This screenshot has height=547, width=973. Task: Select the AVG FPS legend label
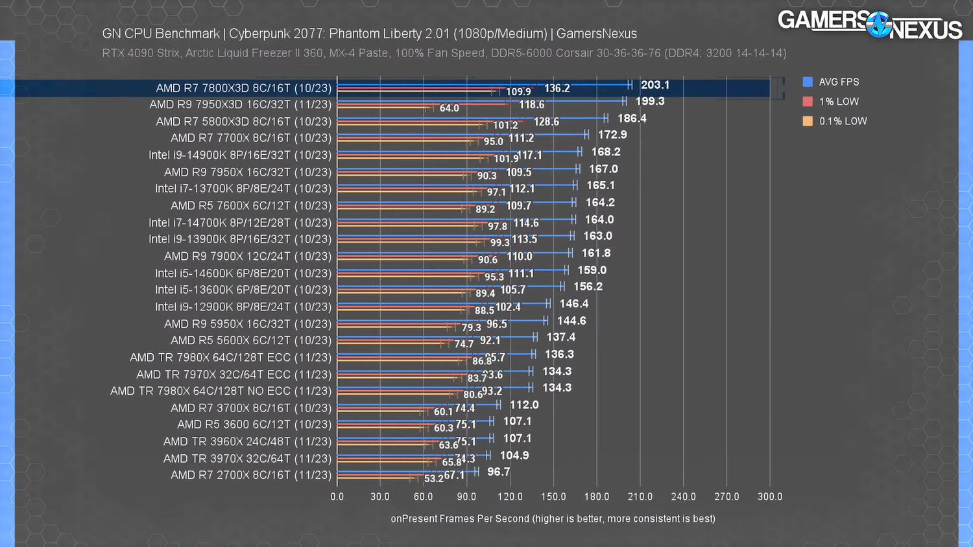click(839, 82)
